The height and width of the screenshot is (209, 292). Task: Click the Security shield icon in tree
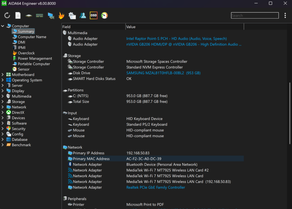tap(8, 129)
